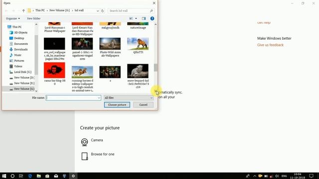Image resolution: width=319 pixels, height=179 pixels.
Task: Open Give us feedback link in Settings
Action: click(270, 45)
